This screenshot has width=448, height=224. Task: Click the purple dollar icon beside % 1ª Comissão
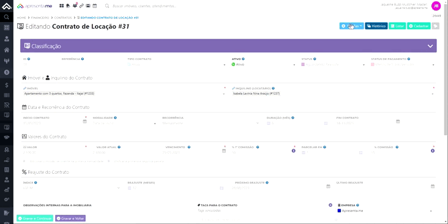coord(293,151)
